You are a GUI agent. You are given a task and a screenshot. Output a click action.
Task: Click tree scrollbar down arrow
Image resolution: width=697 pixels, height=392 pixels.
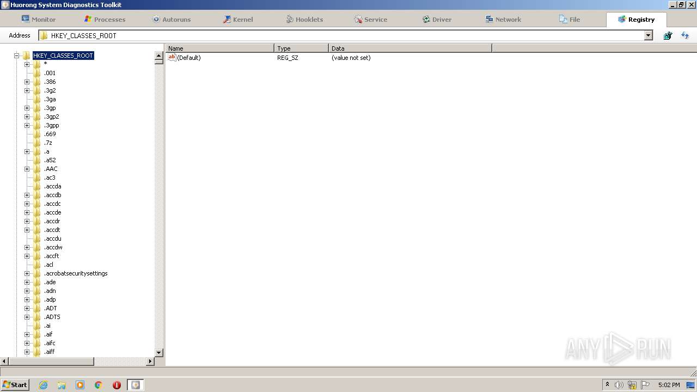click(x=159, y=352)
